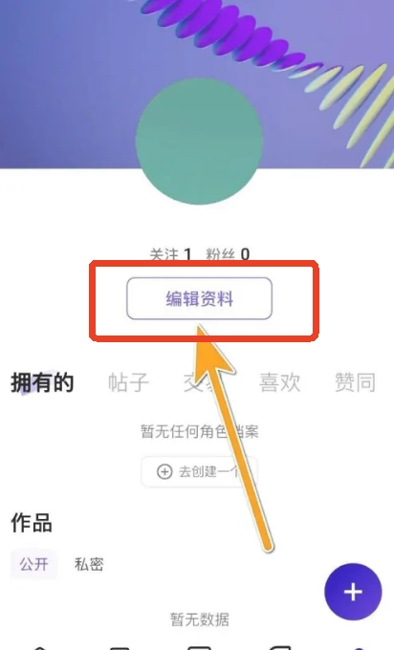Screen dimensions: 394x650
Task: Open the 赞同 tab
Action: pyautogui.click(x=355, y=382)
